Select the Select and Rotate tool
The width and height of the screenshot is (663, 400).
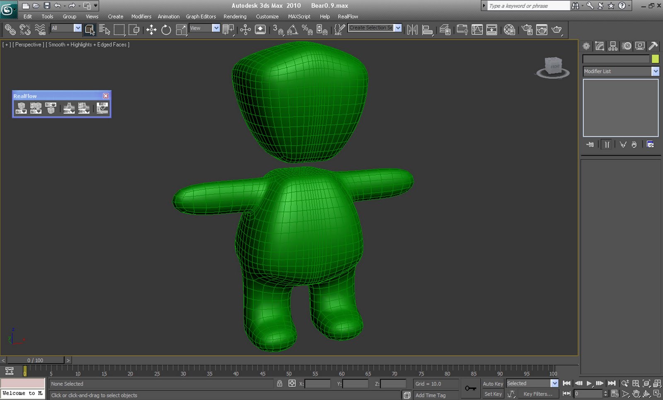pos(166,29)
